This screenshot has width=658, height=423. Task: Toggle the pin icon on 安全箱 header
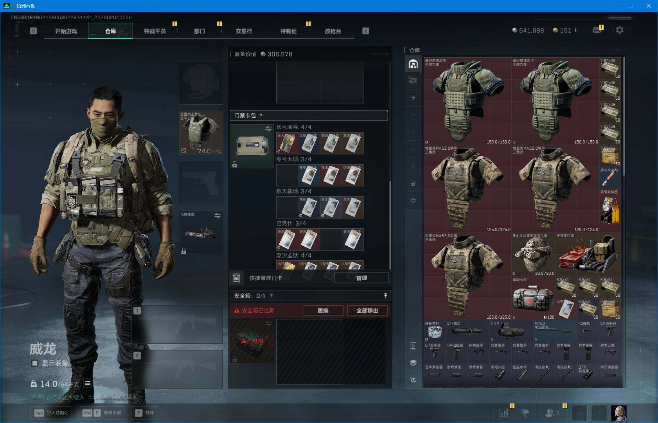pyautogui.click(x=385, y=296)
